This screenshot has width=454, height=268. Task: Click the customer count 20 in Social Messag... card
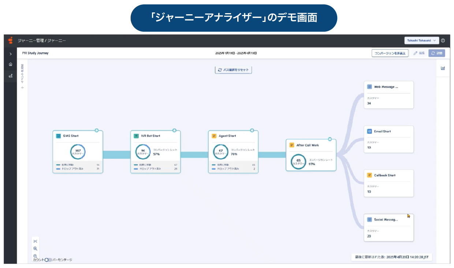coord(369,236)
